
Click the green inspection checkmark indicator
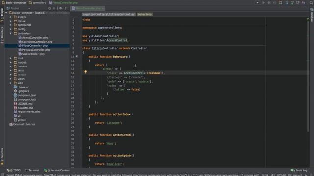308,19
